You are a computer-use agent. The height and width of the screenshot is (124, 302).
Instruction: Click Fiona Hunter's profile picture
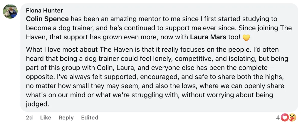[x=10, y=12]
